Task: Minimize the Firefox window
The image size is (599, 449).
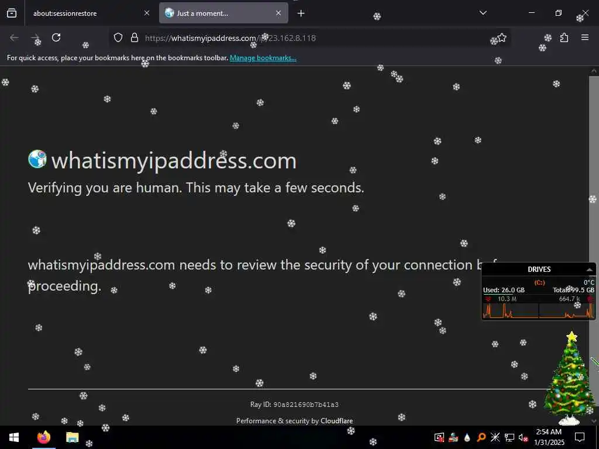Action: [531, 13]
